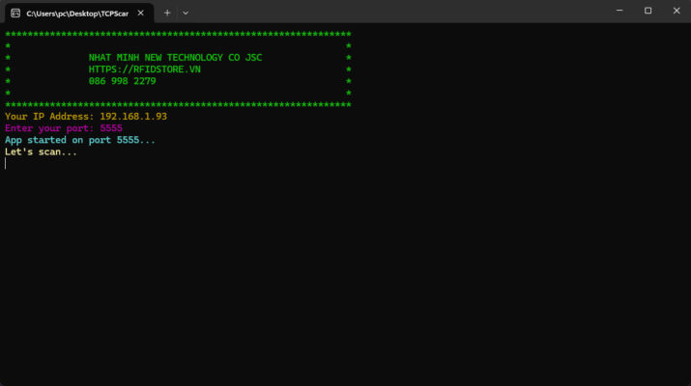The image size is (691, 386).
Task: Click the top asterisk border line
Action: coord(178,34)
